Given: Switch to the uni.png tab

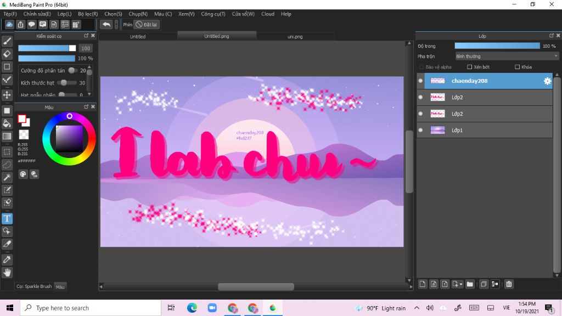Looking at the screenshot, I should (295, 37).
